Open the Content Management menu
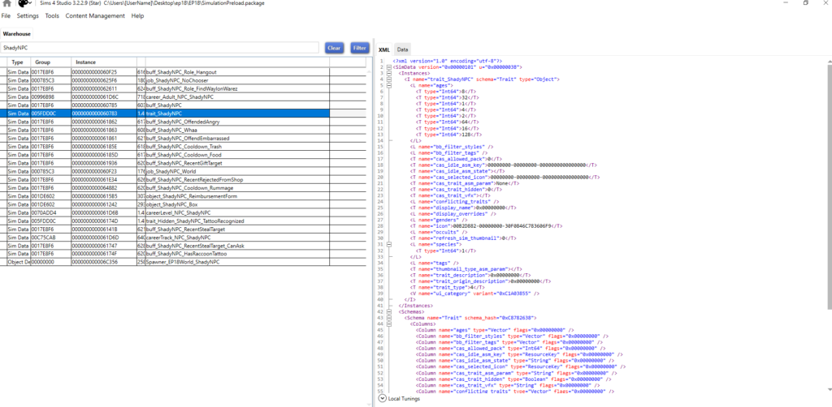Viewport: 832px width, 407px height. (95, 16)
